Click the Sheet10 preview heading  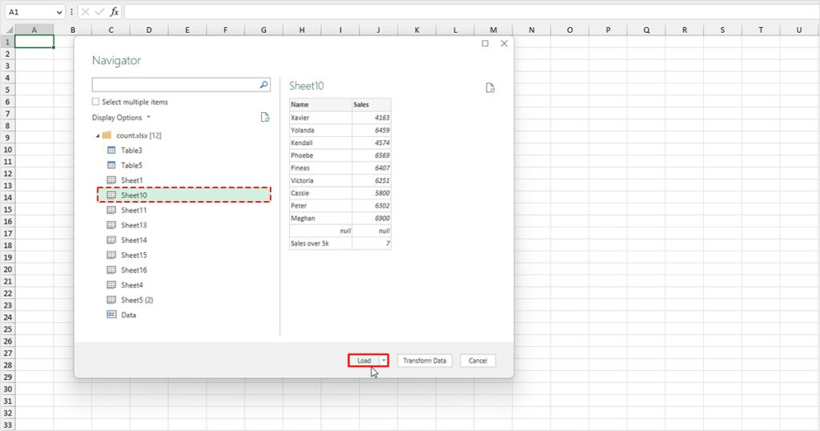(307, 86)
